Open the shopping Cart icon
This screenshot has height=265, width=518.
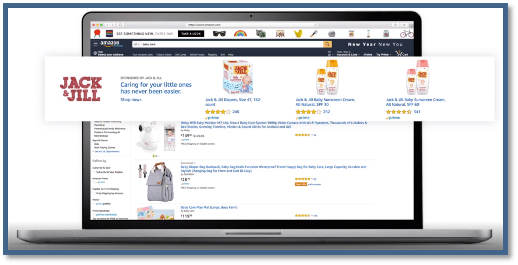[402, 54]
